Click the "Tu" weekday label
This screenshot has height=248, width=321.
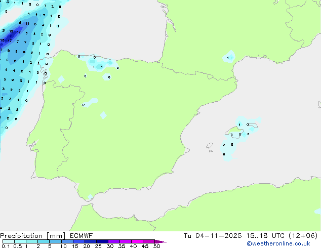click(187, 236)
